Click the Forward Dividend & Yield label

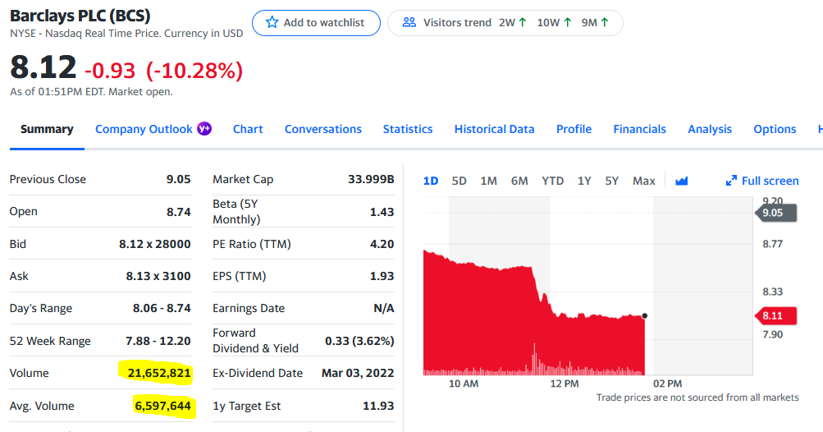click(256, 341)
